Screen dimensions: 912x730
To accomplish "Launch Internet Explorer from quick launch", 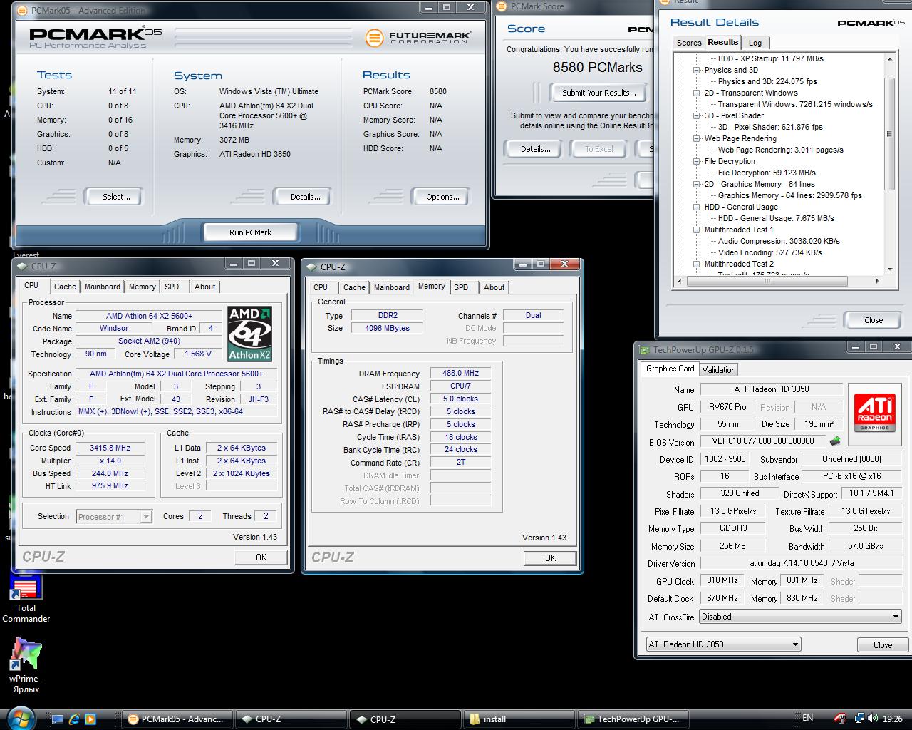I will (74, 719).
